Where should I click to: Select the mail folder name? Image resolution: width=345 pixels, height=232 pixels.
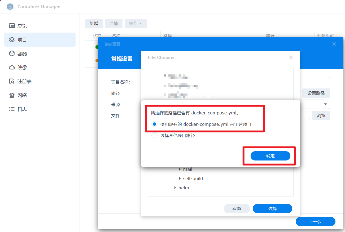tap(188, 169)
